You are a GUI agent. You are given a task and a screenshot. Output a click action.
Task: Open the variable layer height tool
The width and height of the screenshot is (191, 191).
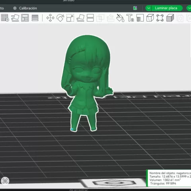click(x=35, y=18)
